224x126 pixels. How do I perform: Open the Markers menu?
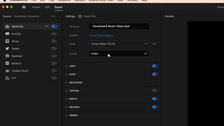(79, 1)
